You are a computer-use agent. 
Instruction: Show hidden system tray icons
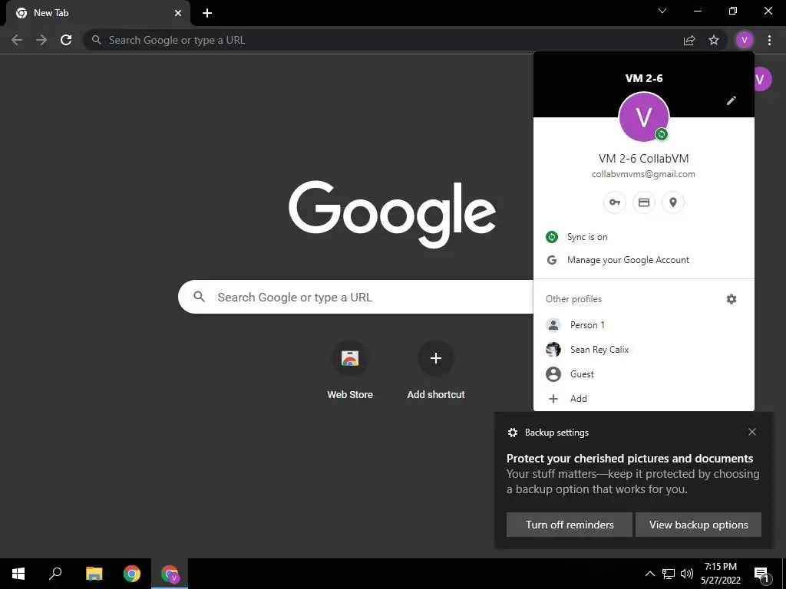[x=649, y=574]
